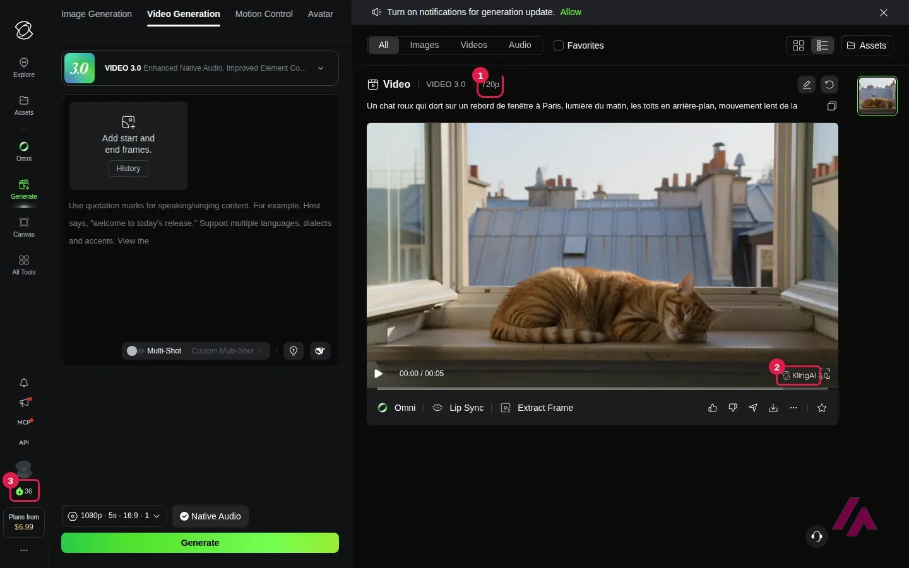Enter fullscreen on the video player

[x=826, y=374]
